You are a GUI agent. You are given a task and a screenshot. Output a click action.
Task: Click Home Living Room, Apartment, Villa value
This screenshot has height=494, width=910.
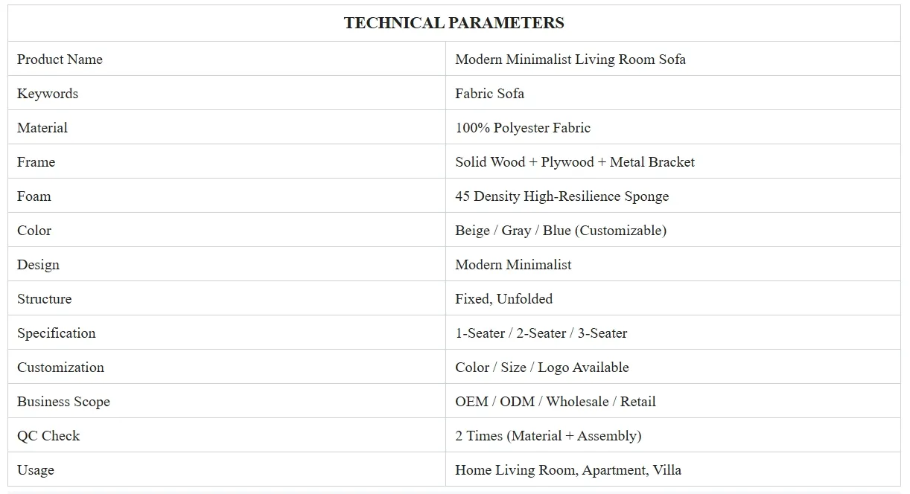point(567,470)
